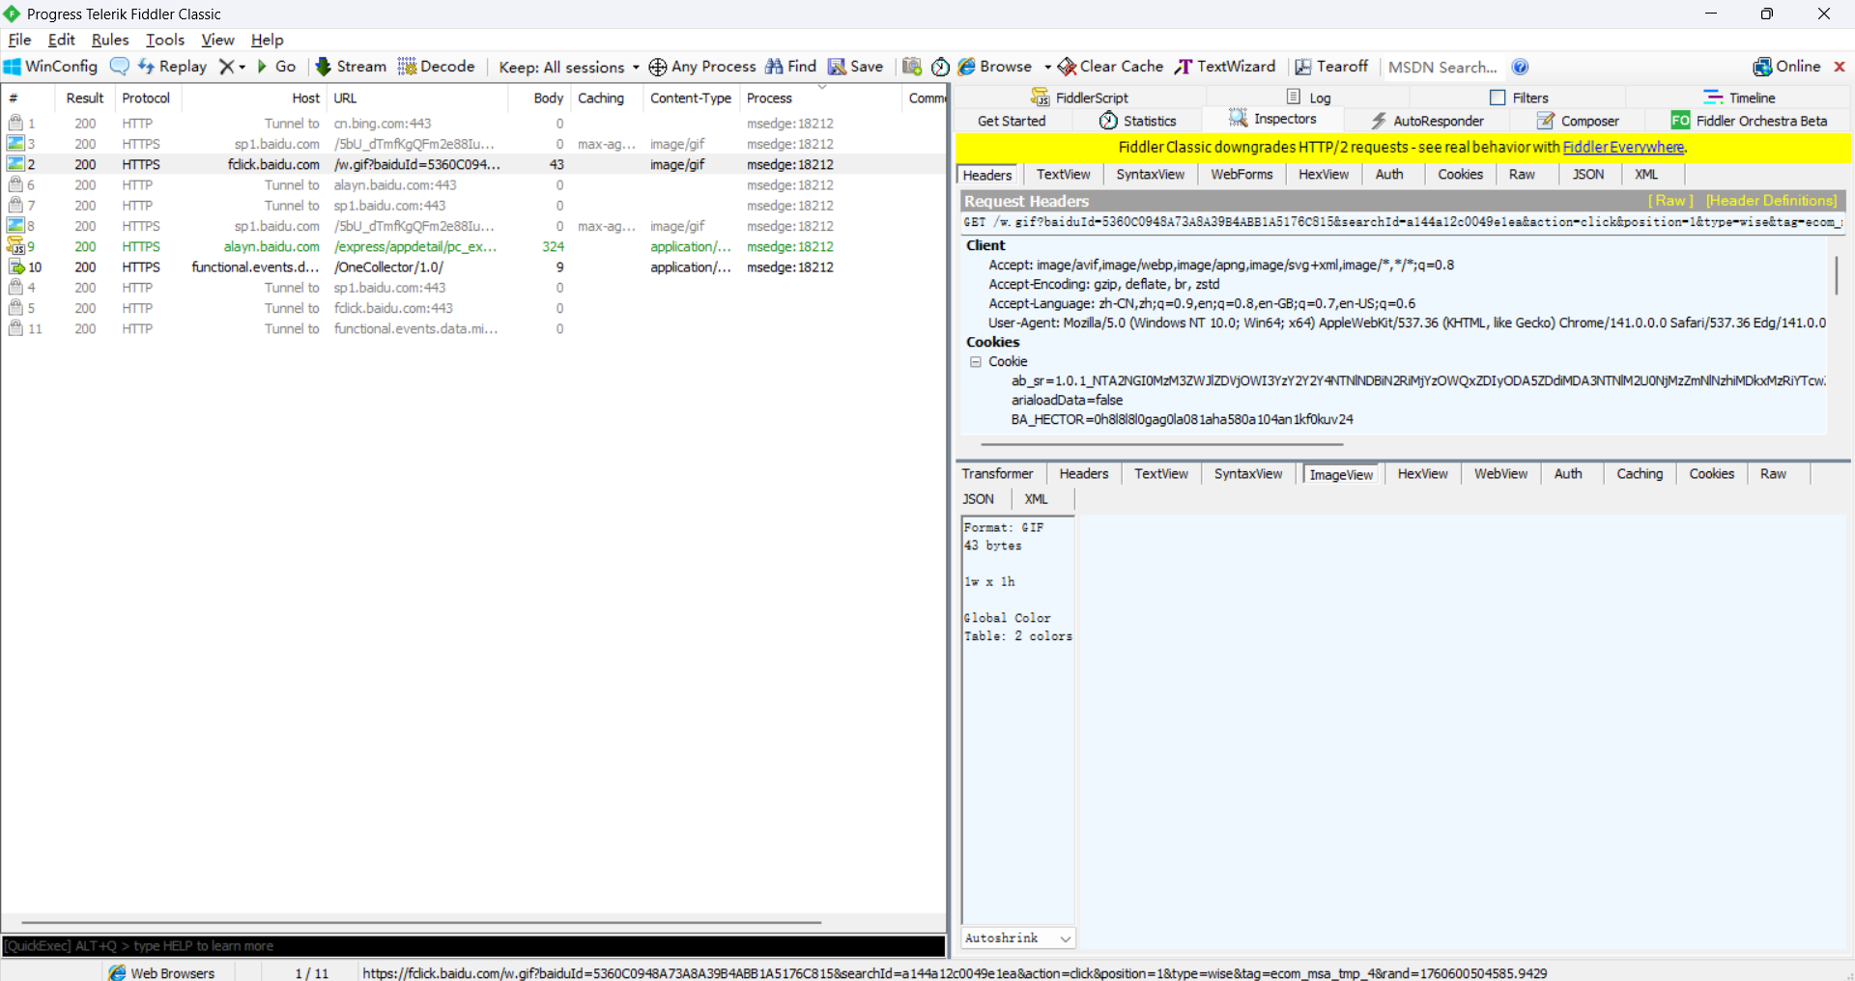Click the request headers horizontal scrollbar
1855x981 pixels.
tap(1161, 444)
